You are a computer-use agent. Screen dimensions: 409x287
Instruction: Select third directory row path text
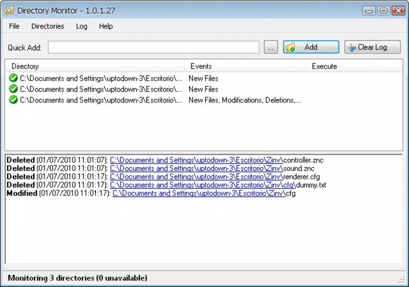click(x=101, y=100)
